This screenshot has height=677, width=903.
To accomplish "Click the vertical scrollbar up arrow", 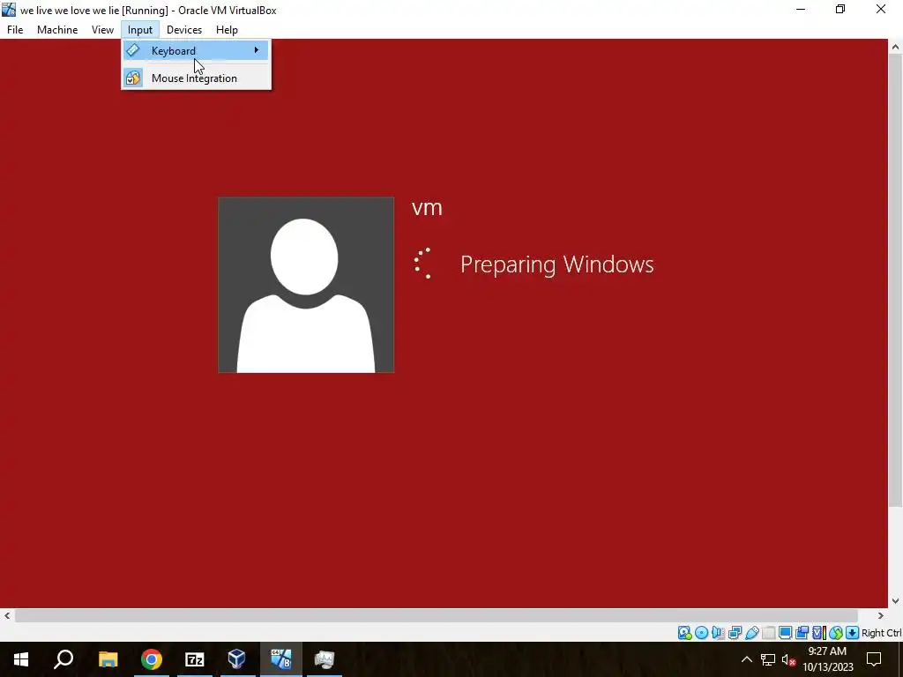I will [x=896, y=47].
